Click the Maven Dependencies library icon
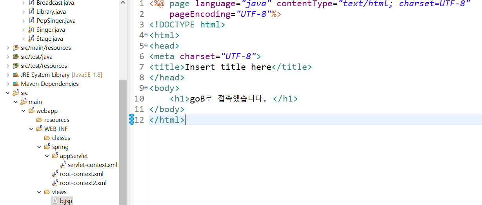 pos(16,83)
